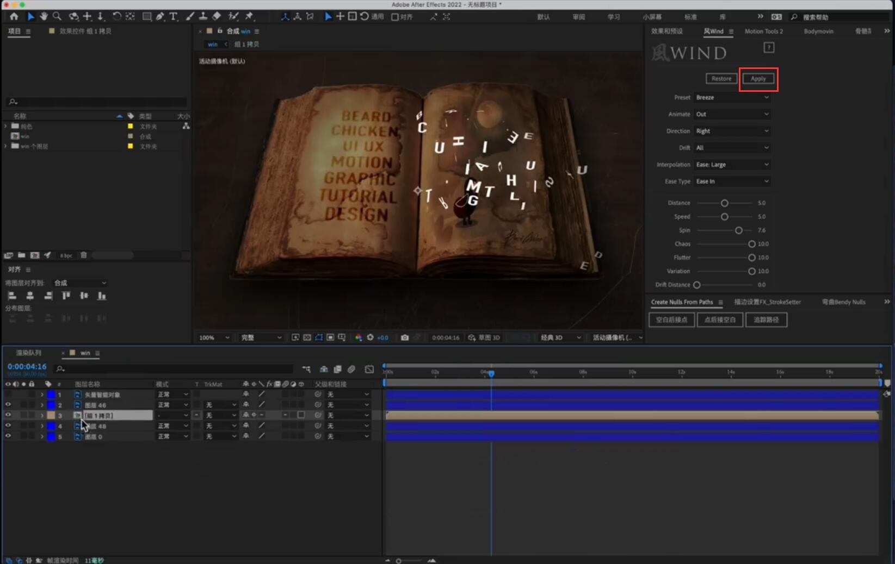The image size is (895, 564).
Task: Open the Animate dropdown showing Out
Action: [732, 114]
